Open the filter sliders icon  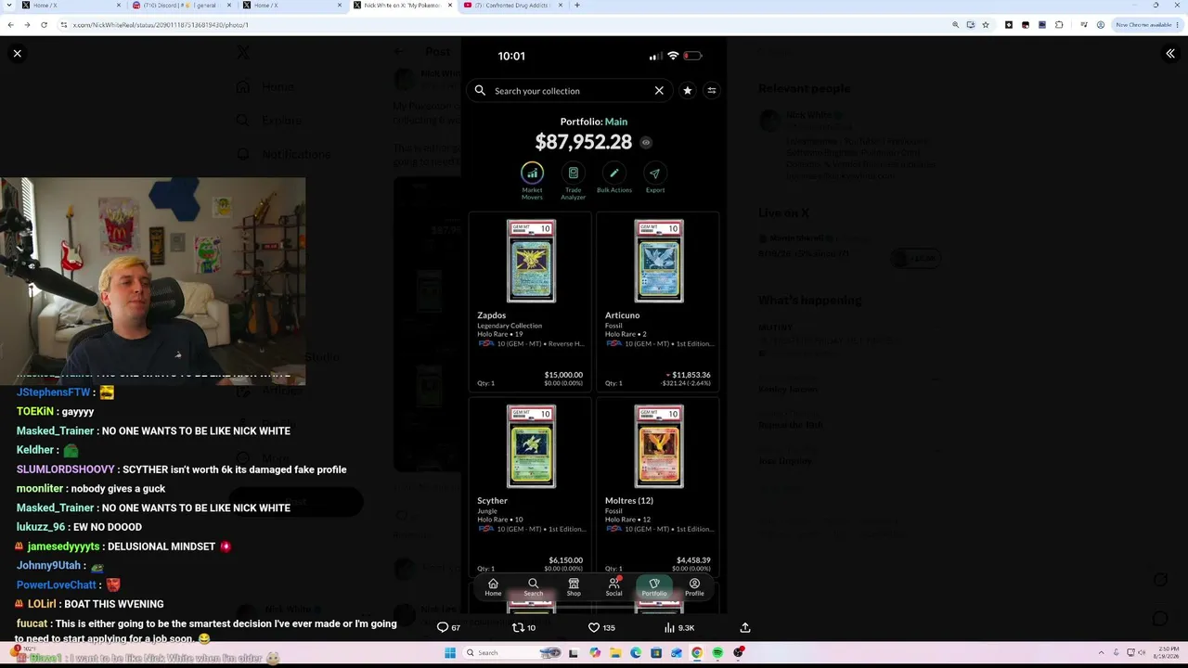click(x=712, y=91)
